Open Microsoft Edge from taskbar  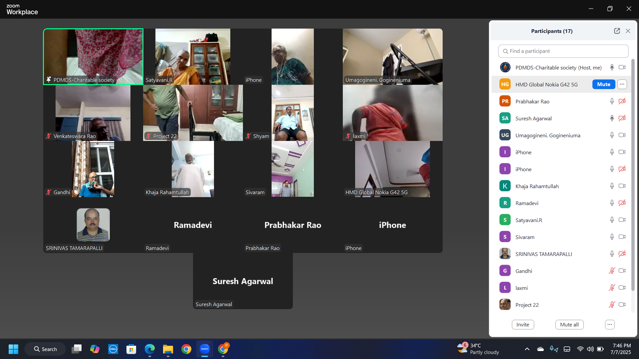click(x=150, y=349)
